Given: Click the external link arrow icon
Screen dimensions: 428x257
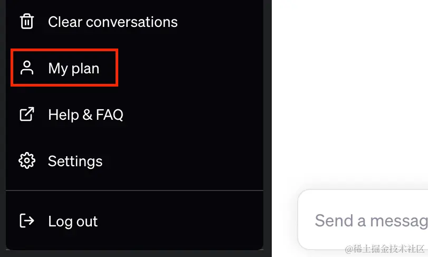Looking at the screenshot, I should pos(27,114).
